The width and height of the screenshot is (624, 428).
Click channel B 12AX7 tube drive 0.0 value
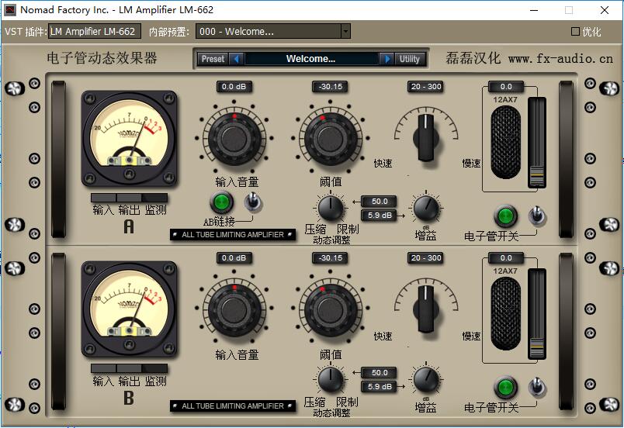[506, 258]
